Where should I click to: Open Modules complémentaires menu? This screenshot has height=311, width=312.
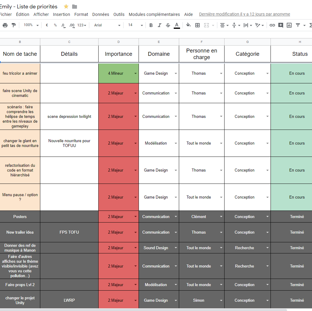pyautogui.click(x=154, y=14)
